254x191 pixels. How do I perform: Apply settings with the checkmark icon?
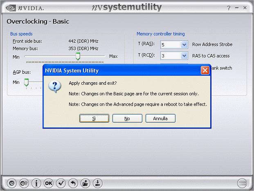[x=61, y=183]
